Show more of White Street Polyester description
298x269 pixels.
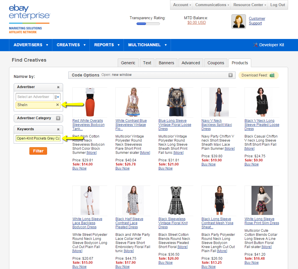pyautogui.click(x=77, y=251)
